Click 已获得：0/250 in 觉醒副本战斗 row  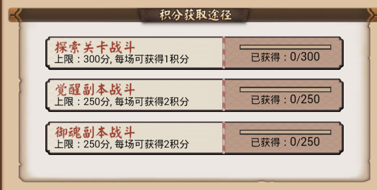tap(285, 100)
